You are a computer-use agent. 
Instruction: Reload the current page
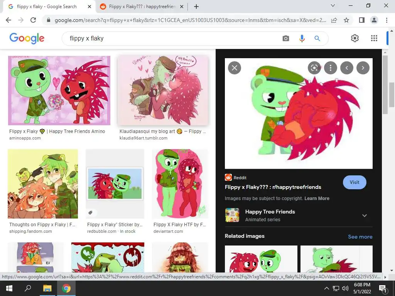tap(33, 20)
